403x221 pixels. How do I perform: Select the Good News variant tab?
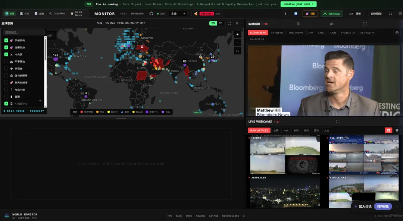pos(76,14)
